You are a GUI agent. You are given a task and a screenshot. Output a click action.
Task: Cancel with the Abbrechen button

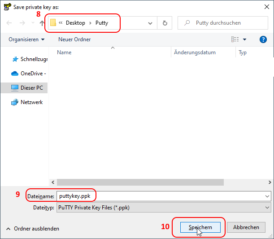point(246,228)
